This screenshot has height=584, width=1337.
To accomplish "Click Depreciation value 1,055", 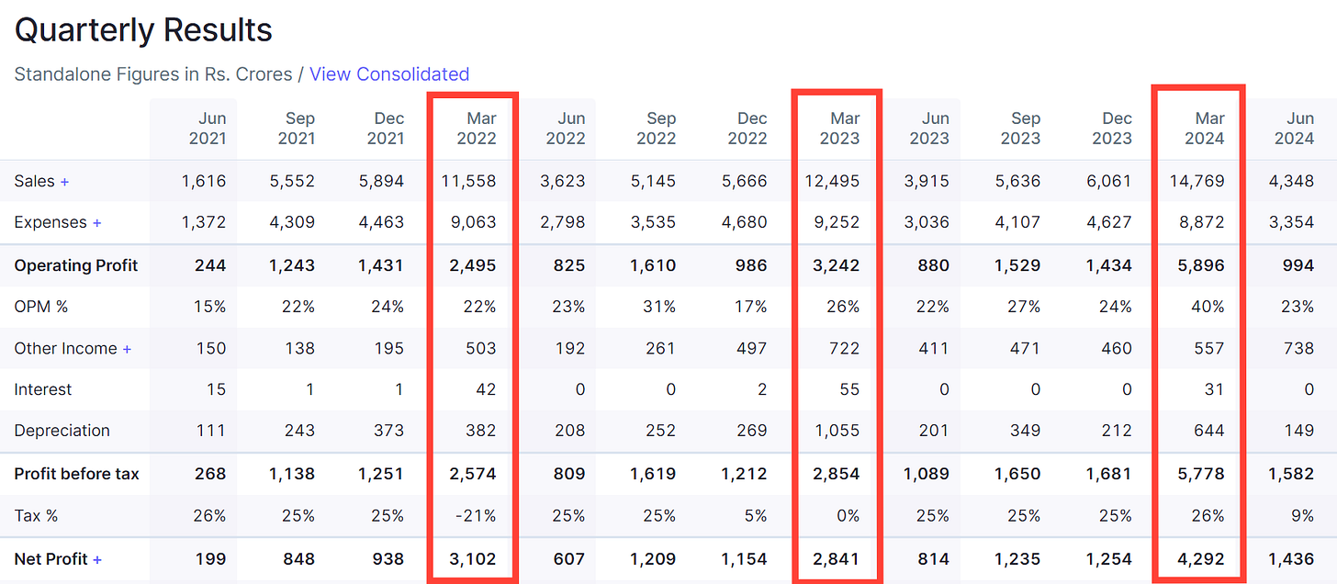I will tap(839, 431).
